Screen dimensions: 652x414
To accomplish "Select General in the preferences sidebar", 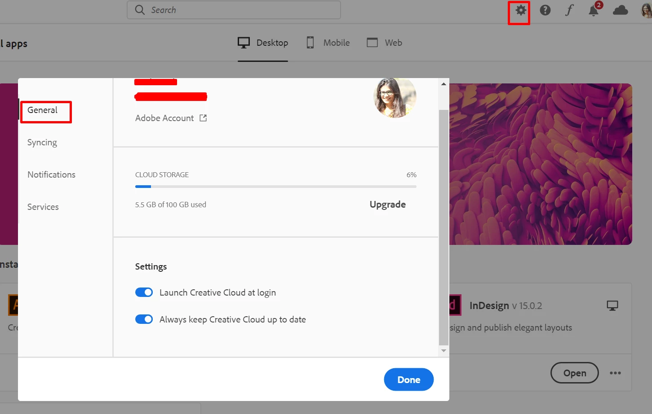I will click(x=43, y=110).
